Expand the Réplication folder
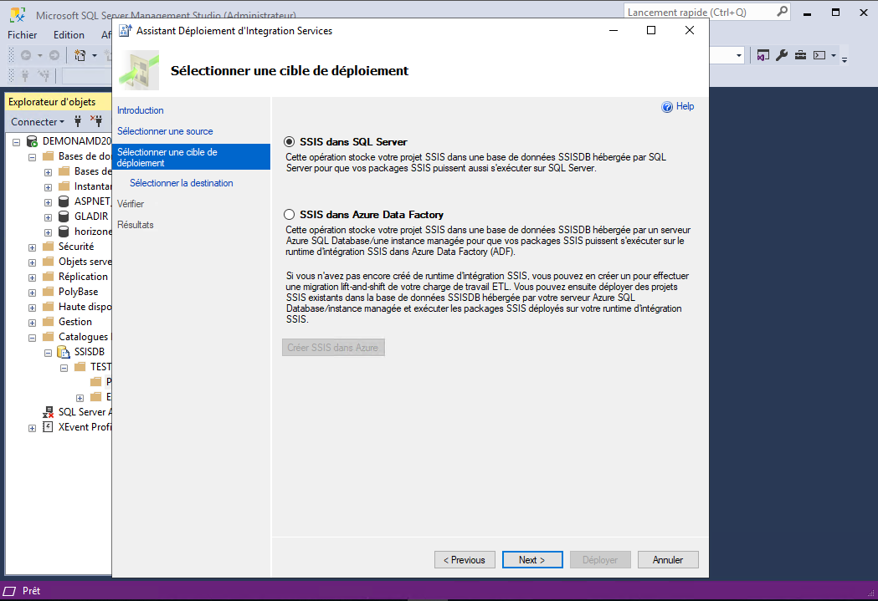This screenshot has width=878, height=601. 32,278
